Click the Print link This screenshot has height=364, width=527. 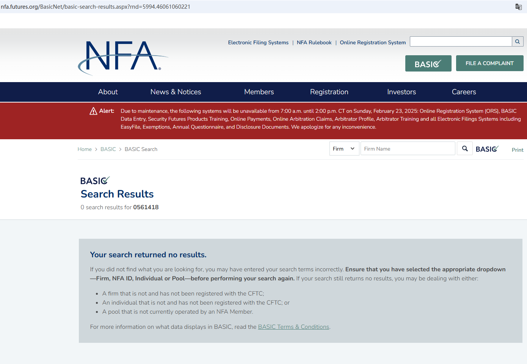[x=518, y=150]
